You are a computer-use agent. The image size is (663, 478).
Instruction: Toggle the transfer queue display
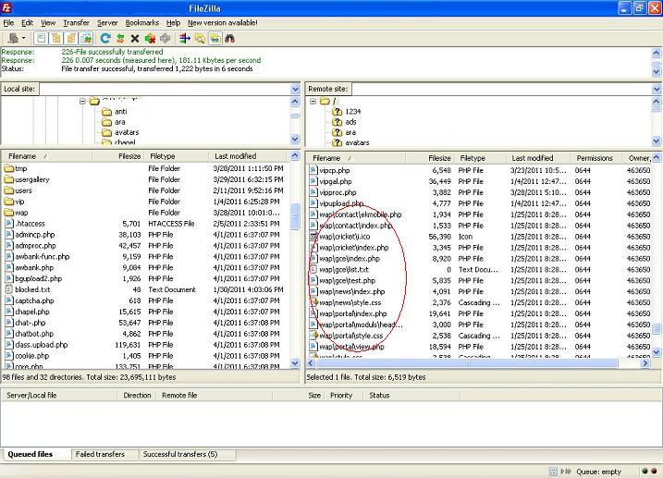(85, 39)
